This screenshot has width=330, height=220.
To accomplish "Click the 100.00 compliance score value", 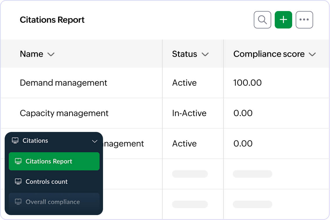I will click(247, 83).
